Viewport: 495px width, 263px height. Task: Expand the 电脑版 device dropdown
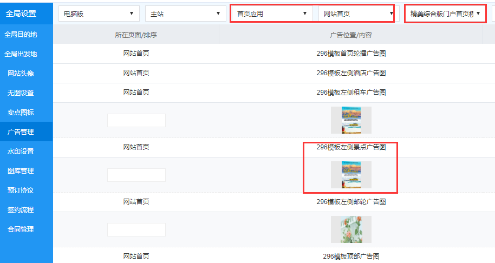[99, 14]
